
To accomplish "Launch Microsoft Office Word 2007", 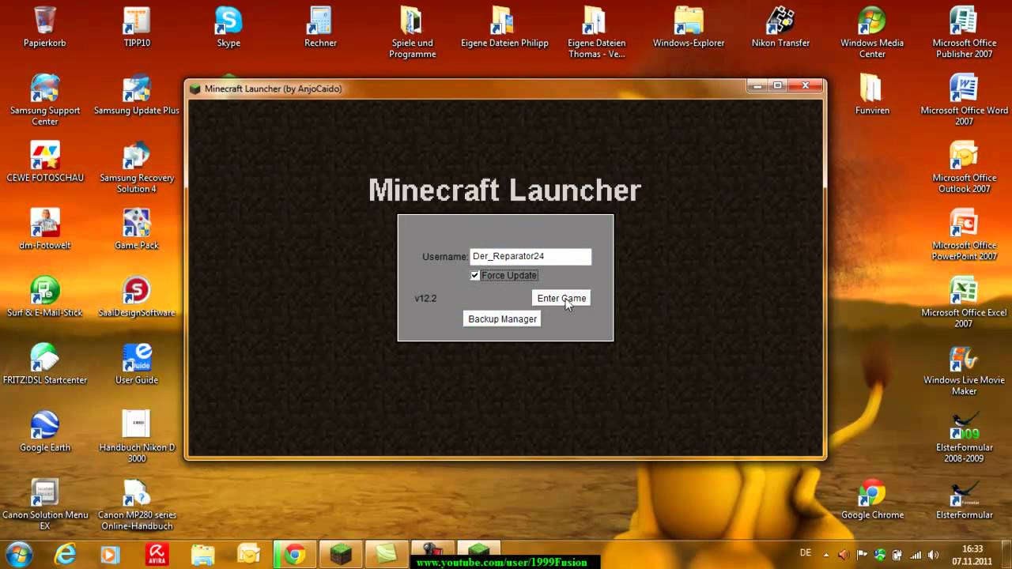I will click(964, 100).
